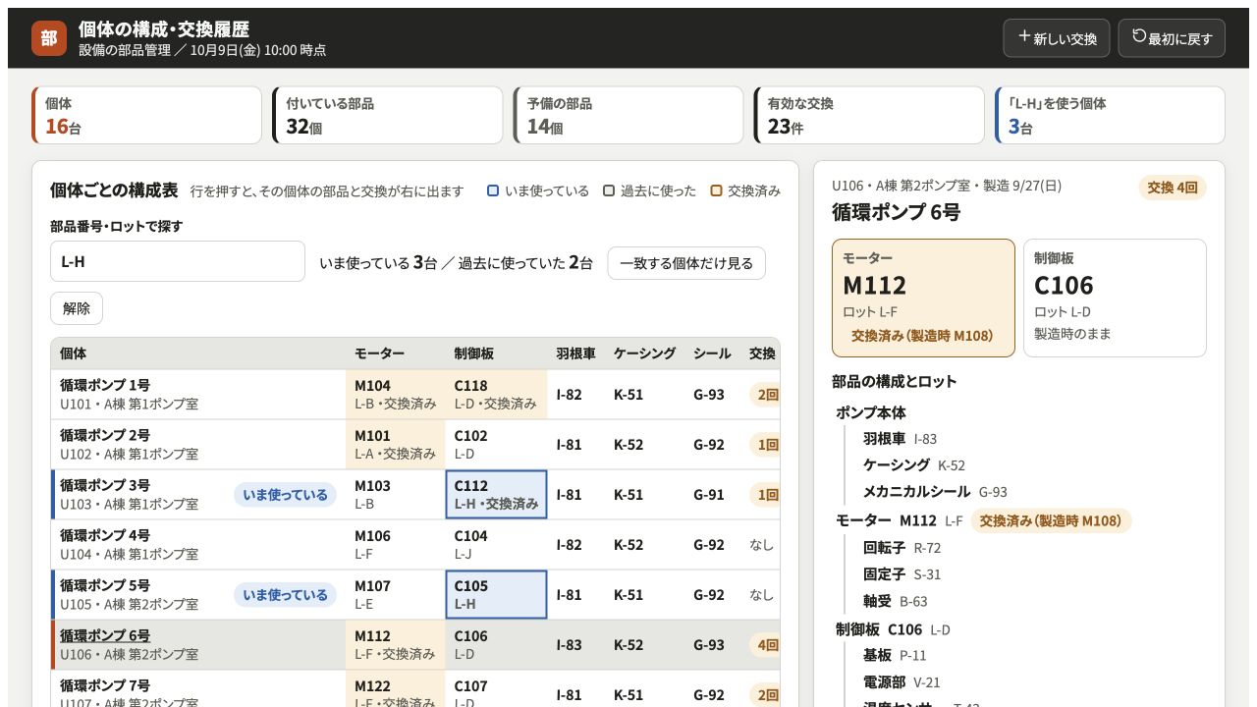Click the 2回 exchange badge for 循環ポンプ 1号
Screen dimensions: 1257x707
pos(766,395)
